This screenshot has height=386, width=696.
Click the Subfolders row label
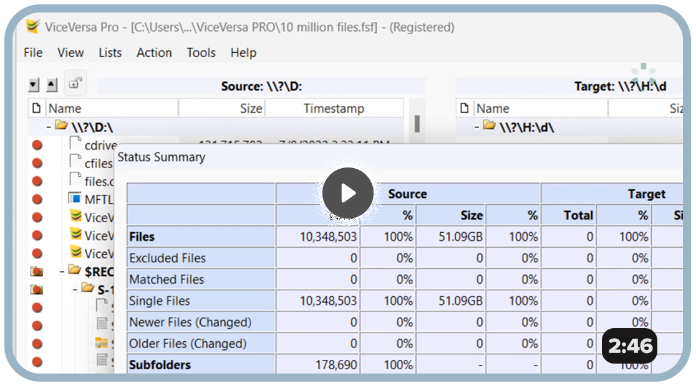160,365
